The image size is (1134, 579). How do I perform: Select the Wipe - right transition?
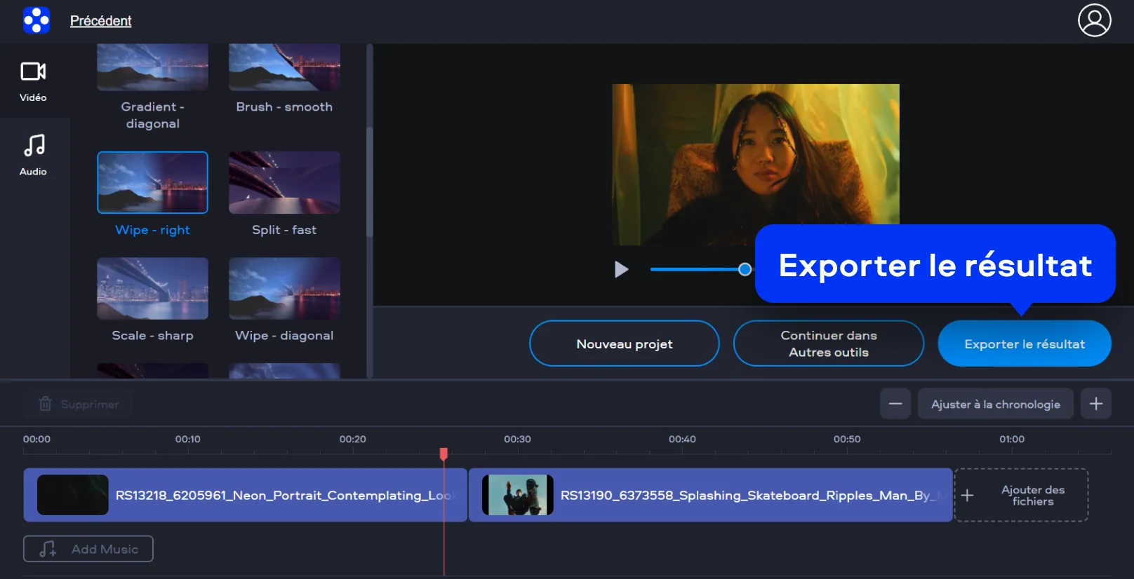tap(152, 182)
